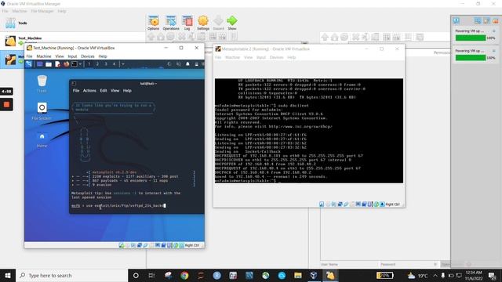Open Edit menu in Kali terminal
Screen dimensions: 502x282
(104, 91)
